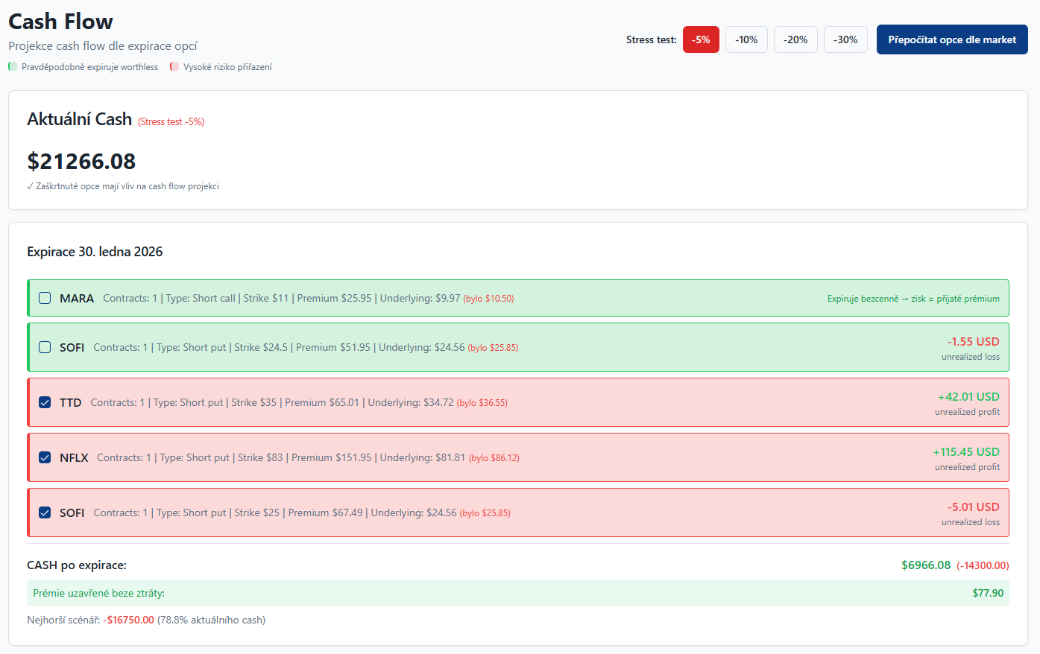Uncheck the TTD short put checkbox
This screenshot has height=654, width=1040.
coord(45,402)
